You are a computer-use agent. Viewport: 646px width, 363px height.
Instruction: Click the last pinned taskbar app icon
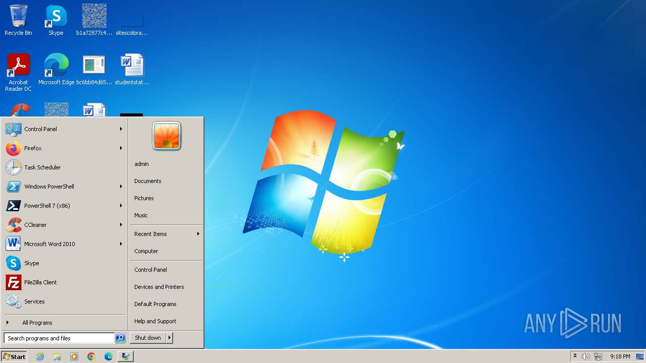coord(126,356)
